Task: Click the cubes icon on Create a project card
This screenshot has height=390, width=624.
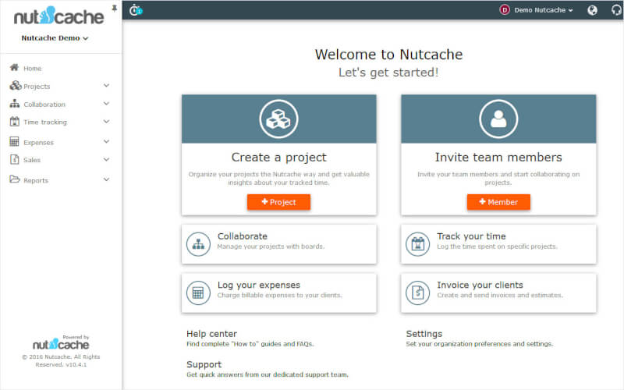Action: coord(278,119)
